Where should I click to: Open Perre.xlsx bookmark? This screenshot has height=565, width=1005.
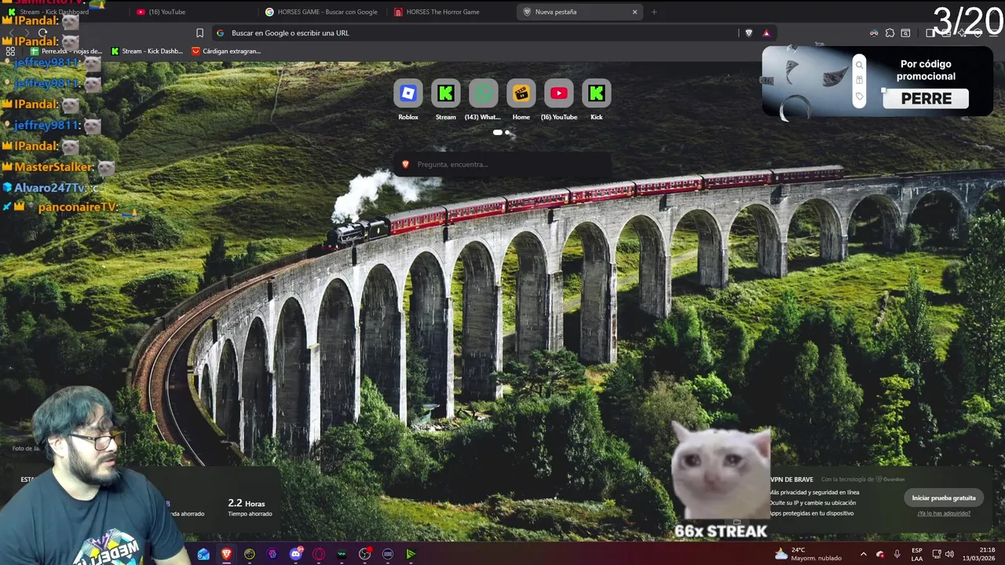point(66,51)
